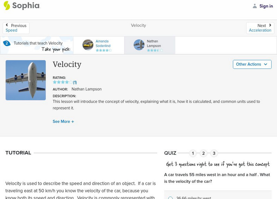
Task: Click the Previous left chevron arrow
Action: (7, 25)
